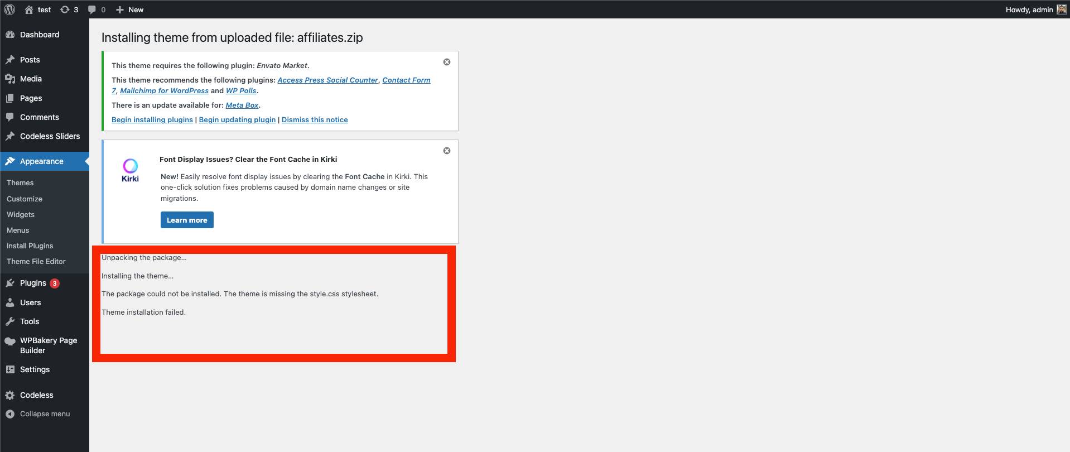Click the Appearance paintbrush icon
Screen dimensions: 1070x452
click(x=10, y=161)
